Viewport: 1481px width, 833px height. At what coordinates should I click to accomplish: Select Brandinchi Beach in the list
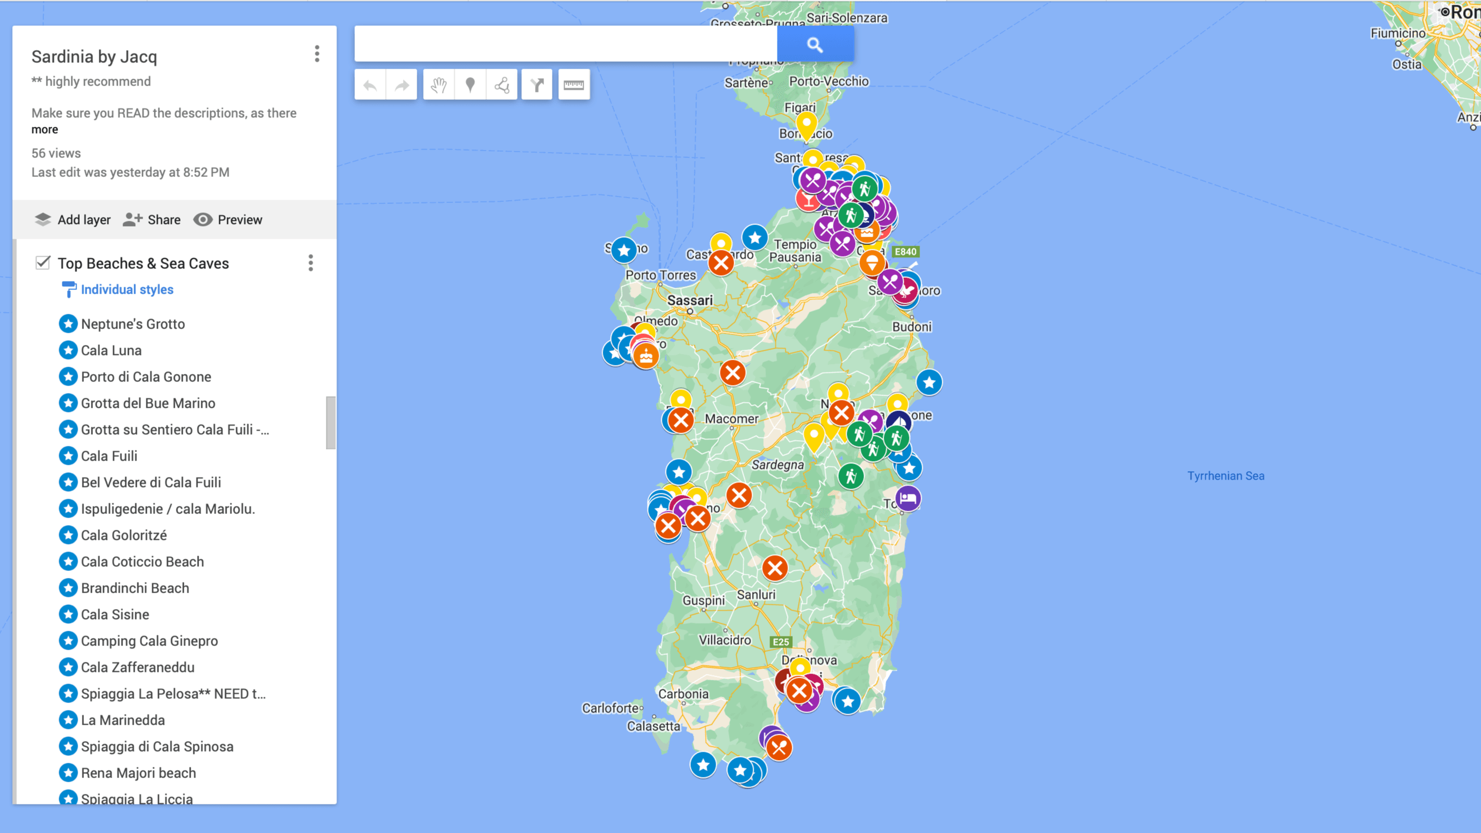pos(135,588)
